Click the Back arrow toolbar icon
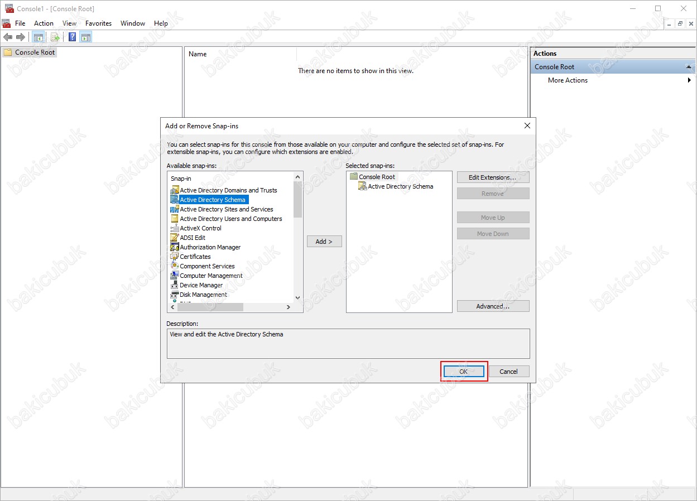 coord(8,37)
